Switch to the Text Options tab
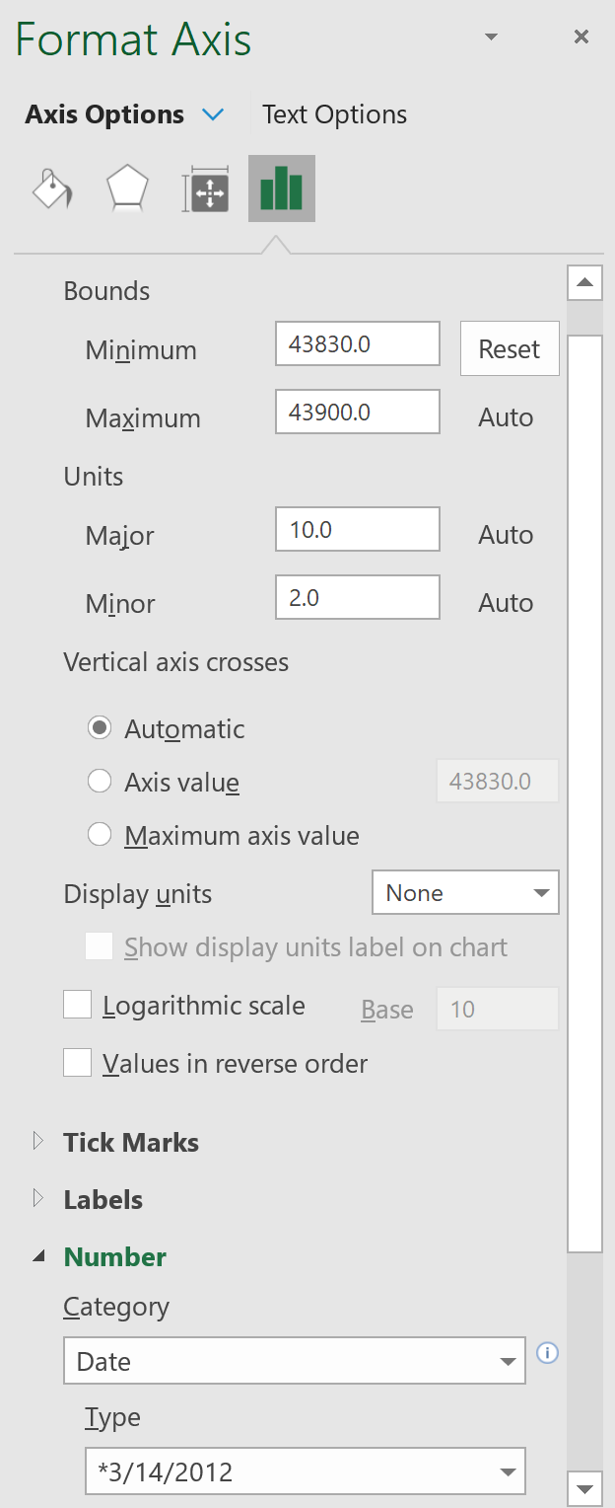 pyautogui.click(x=334, y=114)
